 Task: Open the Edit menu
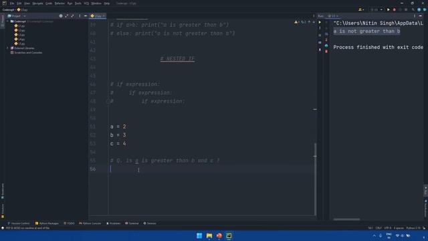[19, 3]
